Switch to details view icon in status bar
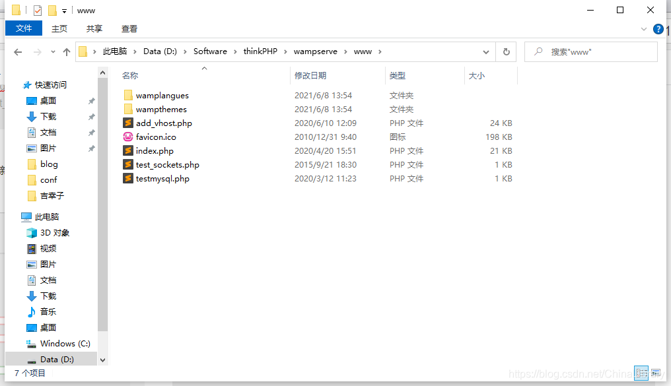Screen dimensions: 671x386 [641, 373]
